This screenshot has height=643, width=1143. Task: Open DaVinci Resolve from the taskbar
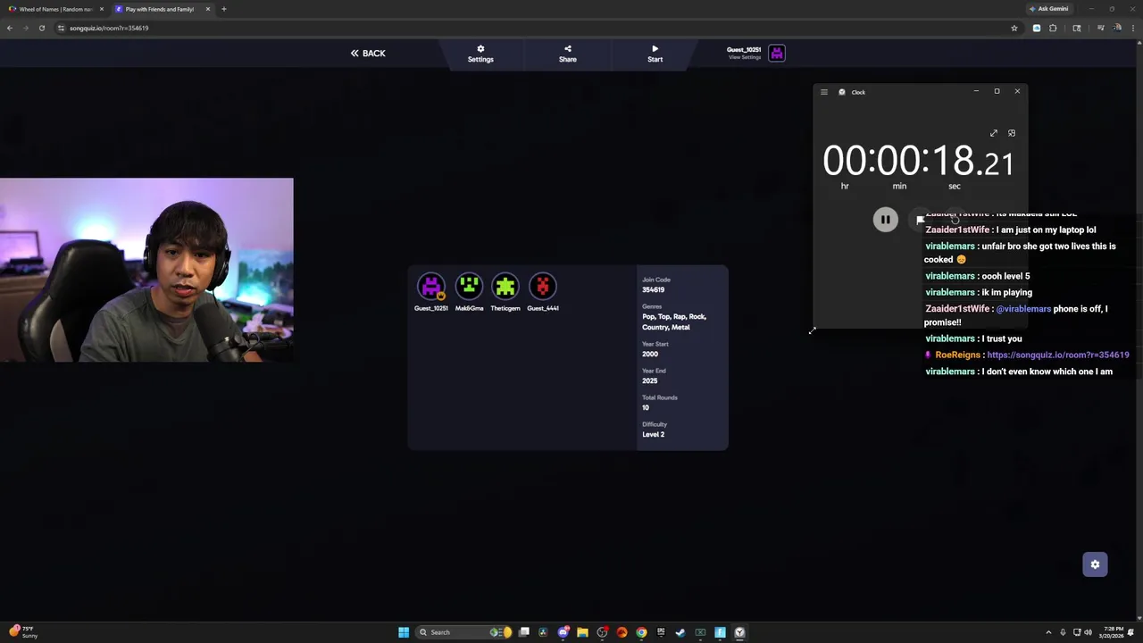543,632
